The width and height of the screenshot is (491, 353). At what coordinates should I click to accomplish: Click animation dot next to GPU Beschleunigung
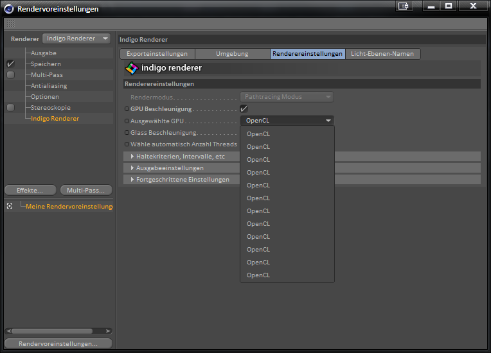tap(127, 109)
